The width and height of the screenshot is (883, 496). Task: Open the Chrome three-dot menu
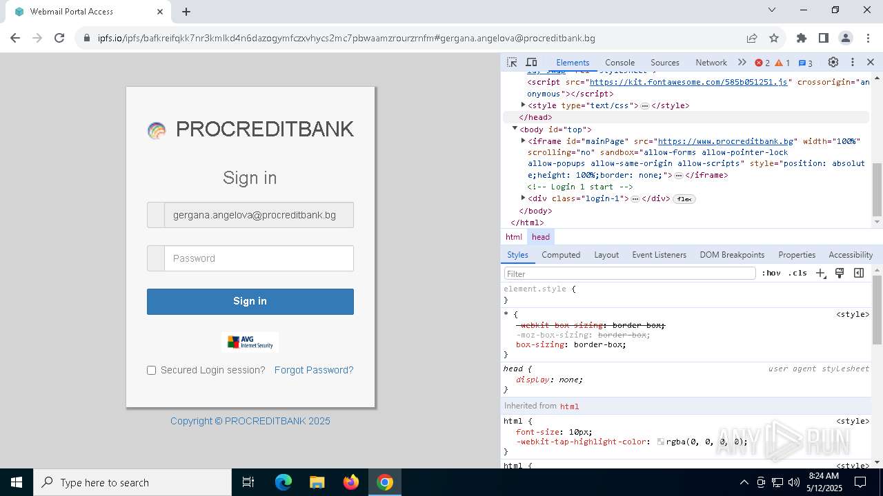point(867,39)
